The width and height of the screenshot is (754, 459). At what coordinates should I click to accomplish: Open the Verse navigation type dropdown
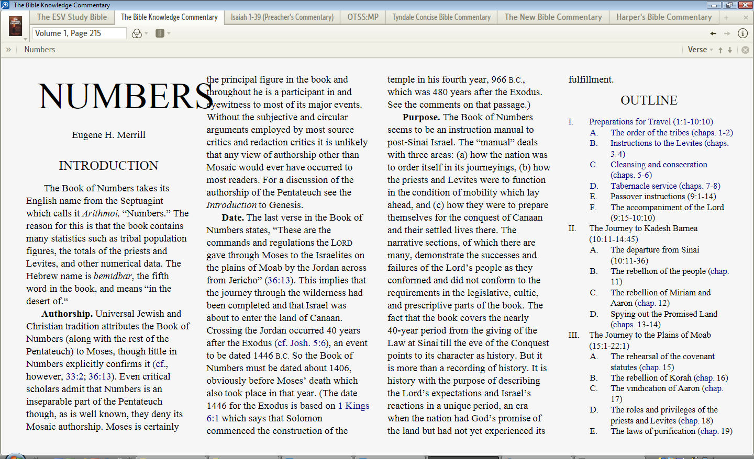coord(701,50)
